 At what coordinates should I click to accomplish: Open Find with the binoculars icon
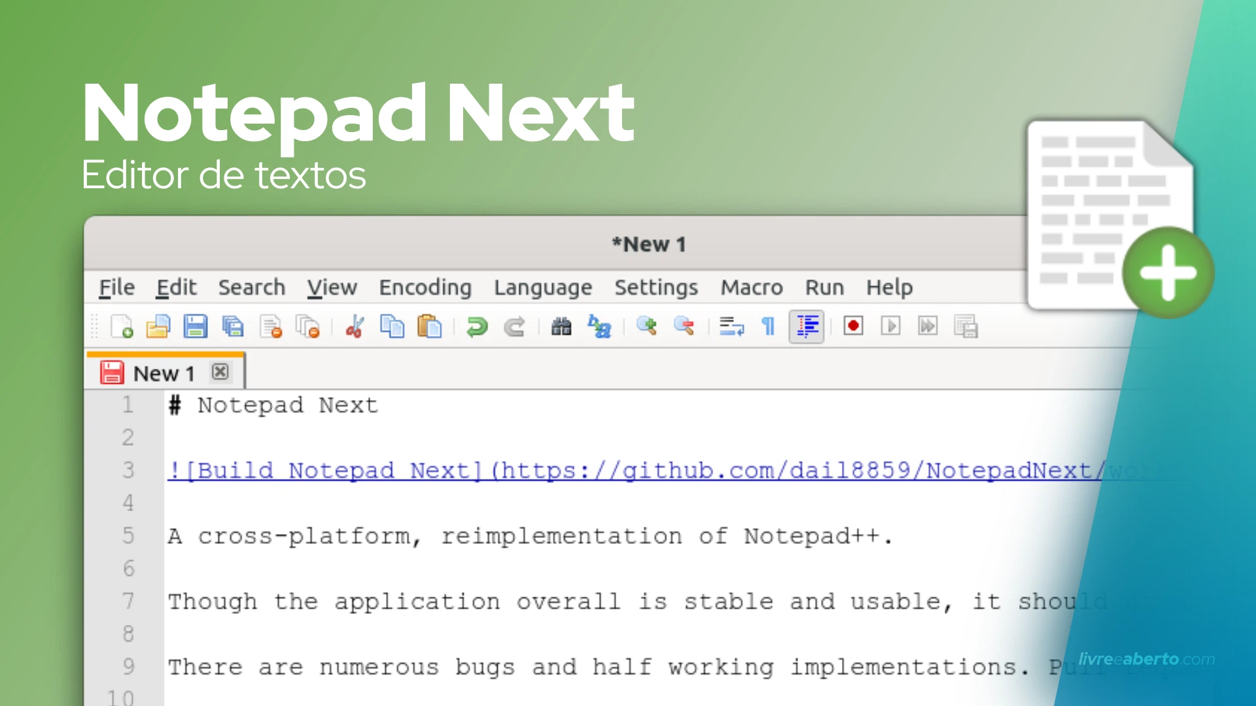pos(561,327)
